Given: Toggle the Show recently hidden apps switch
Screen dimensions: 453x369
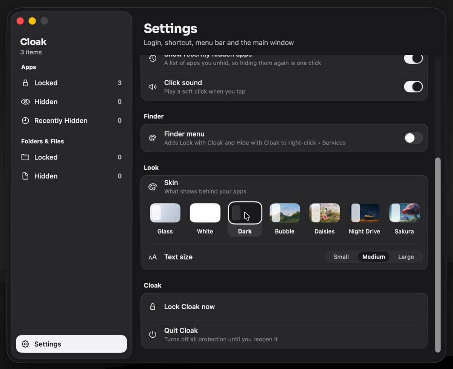Looking at the screenshot, I should (x=413, y=58).
